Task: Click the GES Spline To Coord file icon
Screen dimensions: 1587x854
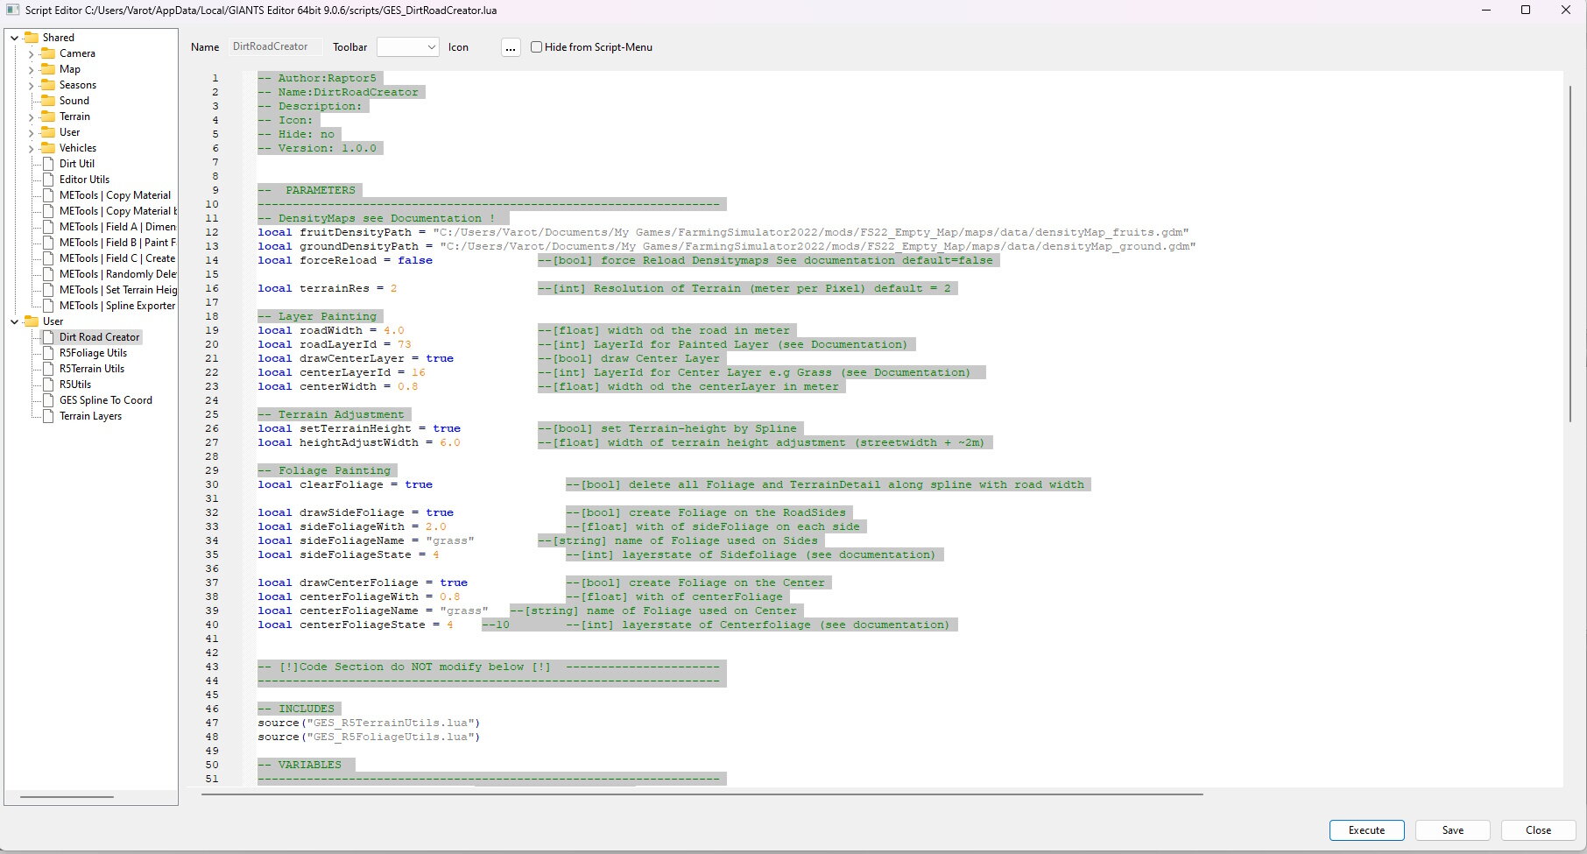Action: point(48,400)
